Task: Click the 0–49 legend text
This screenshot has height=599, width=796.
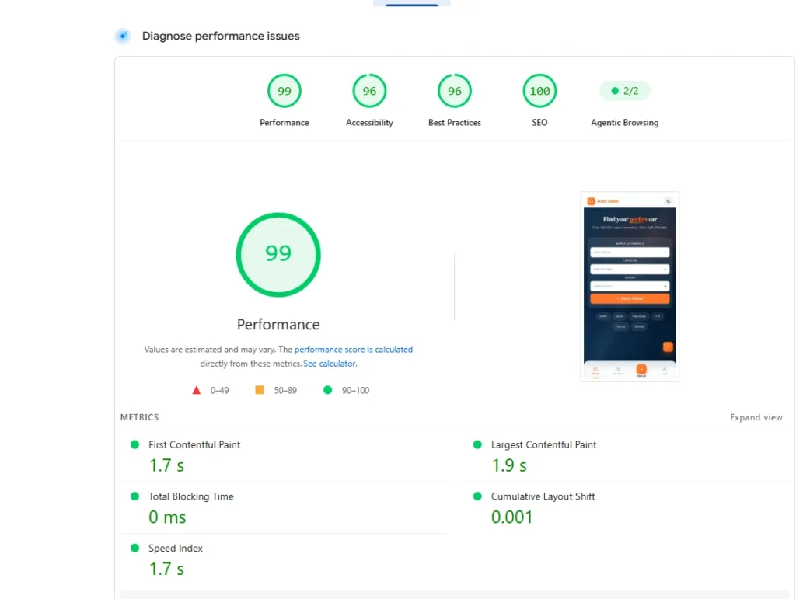Action: [220, 391]
